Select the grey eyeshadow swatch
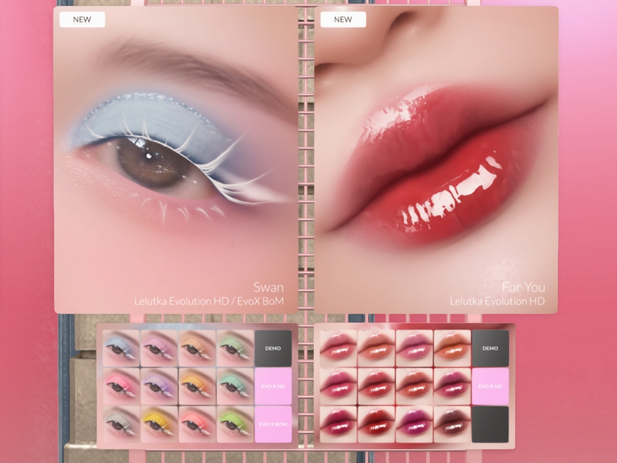This screenshot has width=617, height=463. point(121,424)
